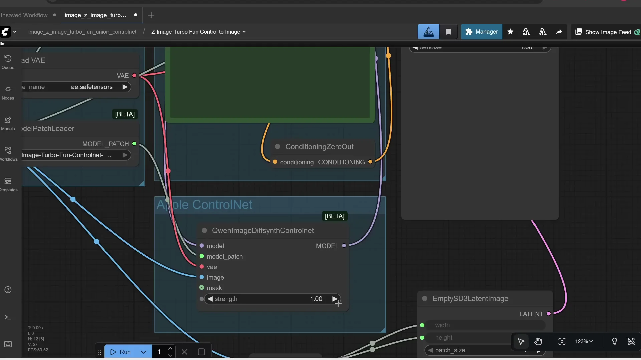Image resolution: width=641 pixels, height=360 pixels.
Task: Select the pan hand tool
Action: pos(538,342)
